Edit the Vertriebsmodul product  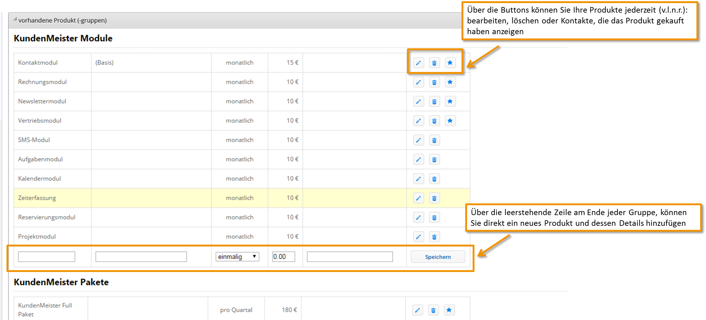tap(418, 121)
